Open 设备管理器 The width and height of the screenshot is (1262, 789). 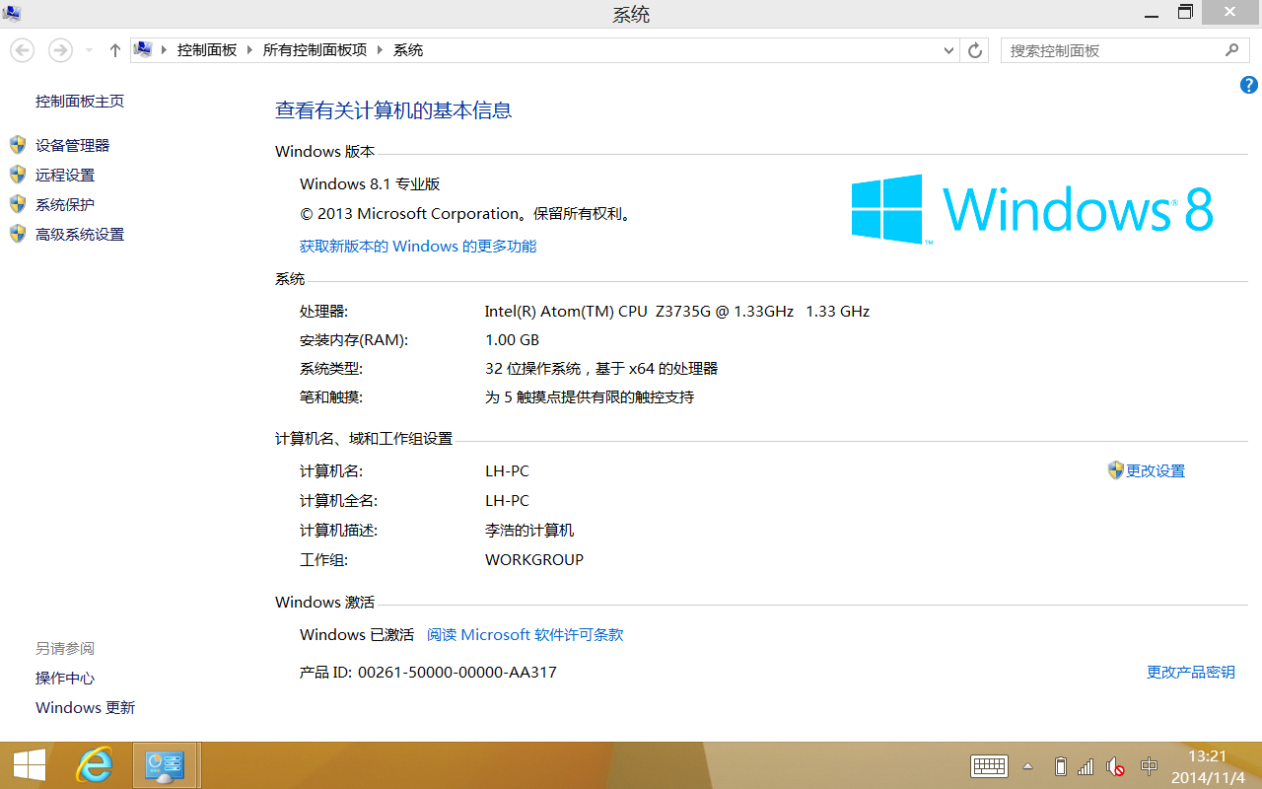pyautogui.click(x=73, y=146)
